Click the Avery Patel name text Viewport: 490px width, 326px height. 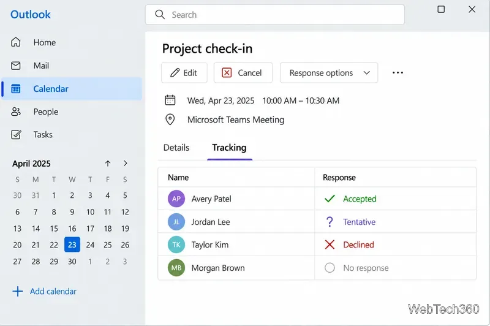coord(211,199)
